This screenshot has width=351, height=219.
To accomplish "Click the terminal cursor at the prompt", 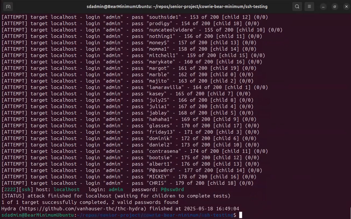I will (241, 215).
